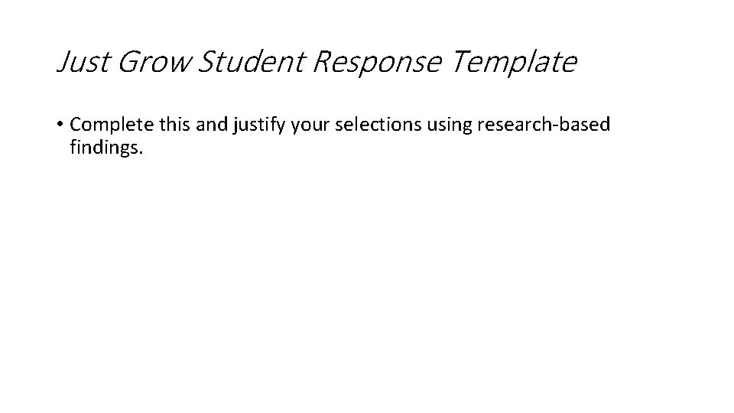
Task: Click the letter "J" starting the title
Action: coord(63,62)
